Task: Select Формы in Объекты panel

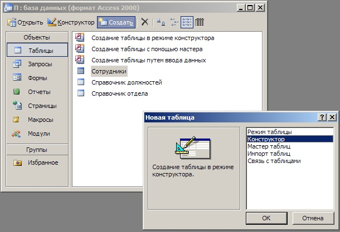Action: pos(37,78)
